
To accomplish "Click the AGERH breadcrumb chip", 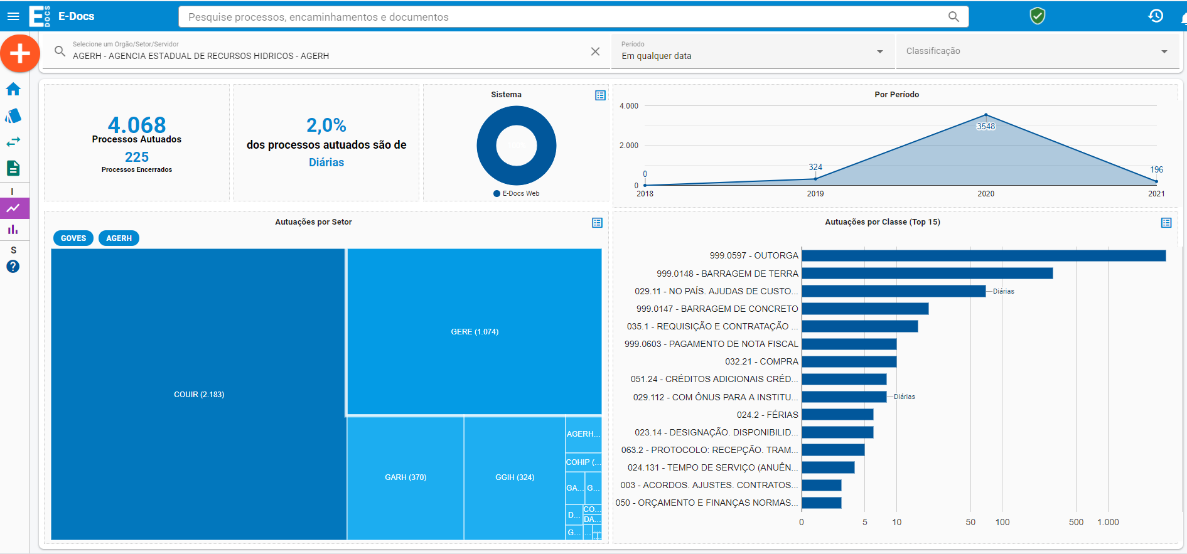I will pos(119,238).
